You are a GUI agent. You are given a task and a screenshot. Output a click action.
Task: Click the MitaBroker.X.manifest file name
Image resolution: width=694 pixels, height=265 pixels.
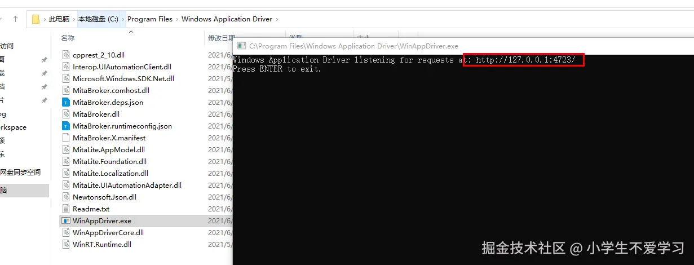coord(109,138)
